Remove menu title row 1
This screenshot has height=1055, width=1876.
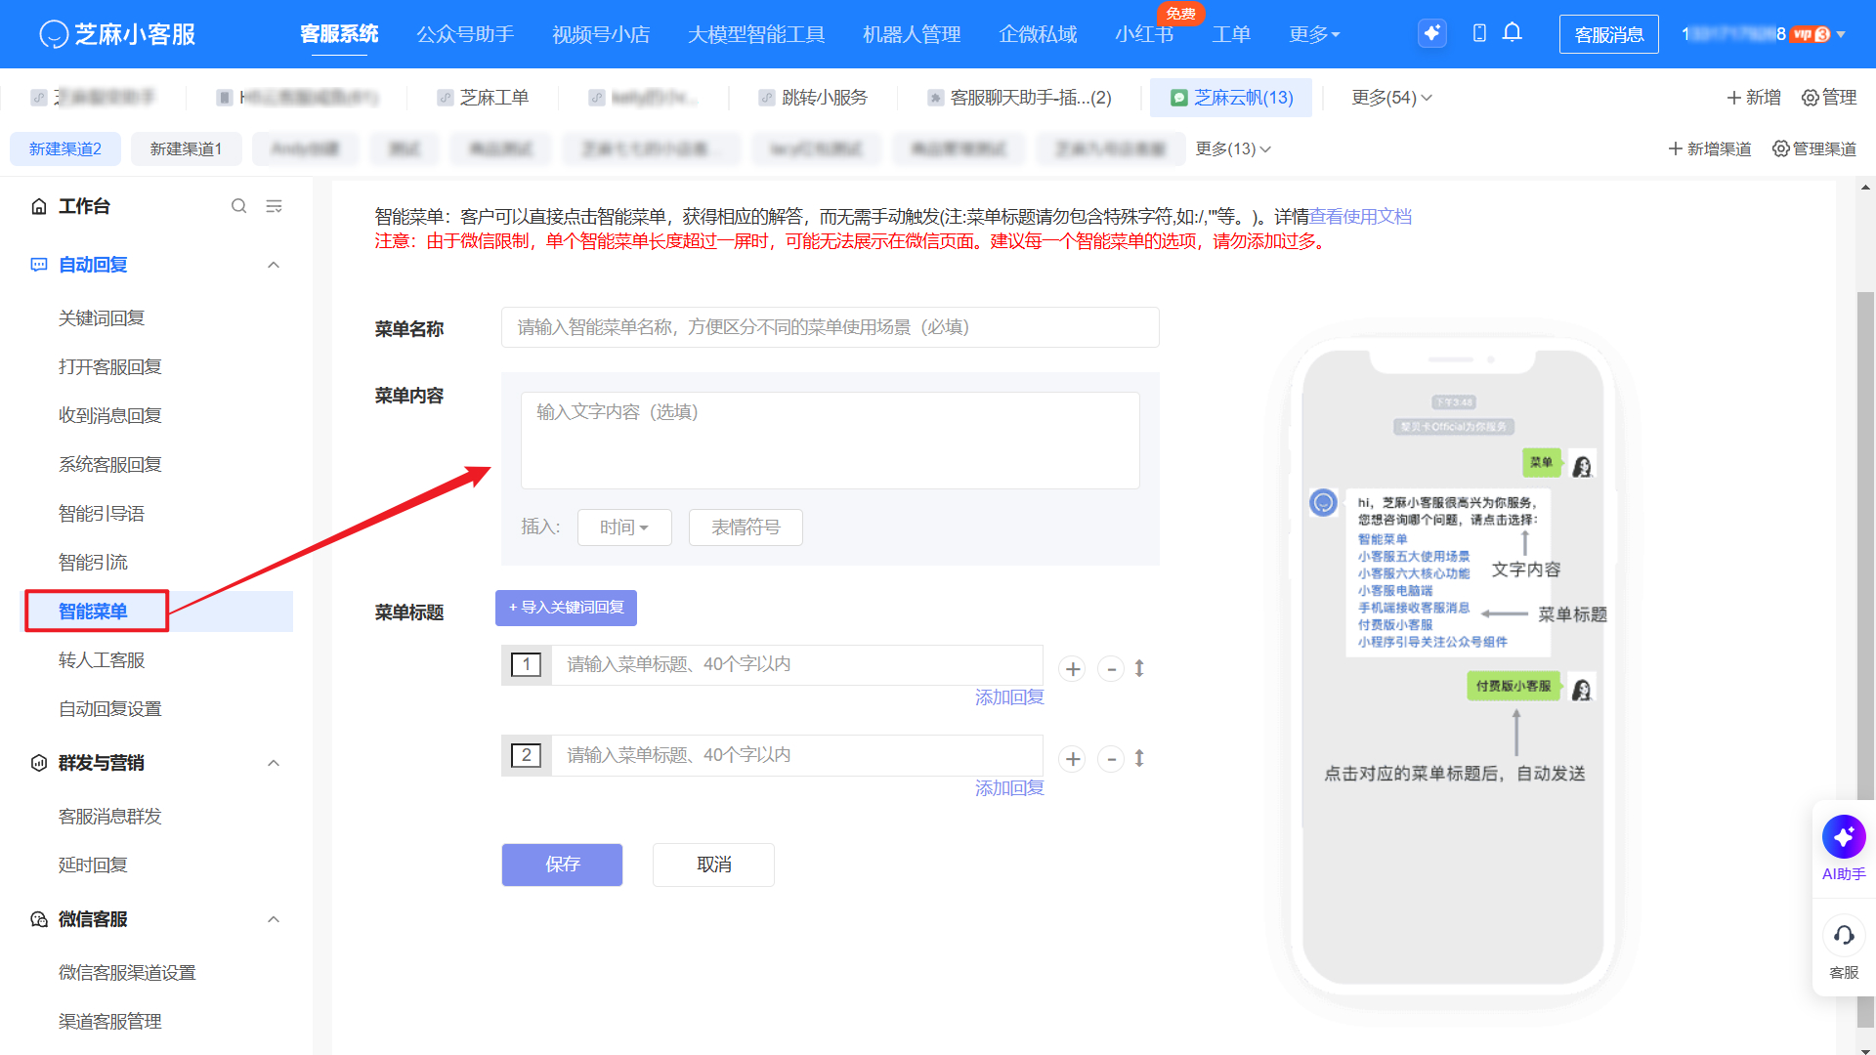[1111, 669]
